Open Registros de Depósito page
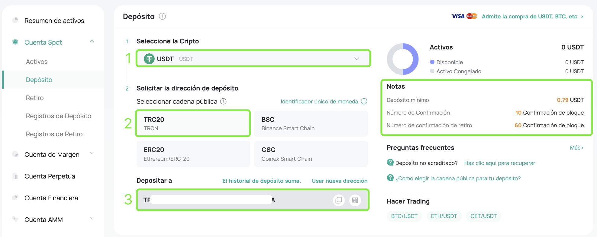Image resolution: width=597 pixels, height=237 pixels. pyautogui.click(x=58, y=116)
